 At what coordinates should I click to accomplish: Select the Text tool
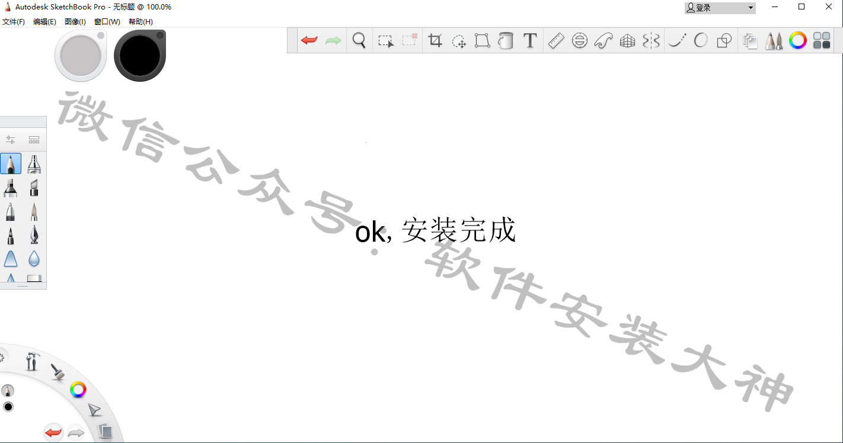tap(530, 40)
